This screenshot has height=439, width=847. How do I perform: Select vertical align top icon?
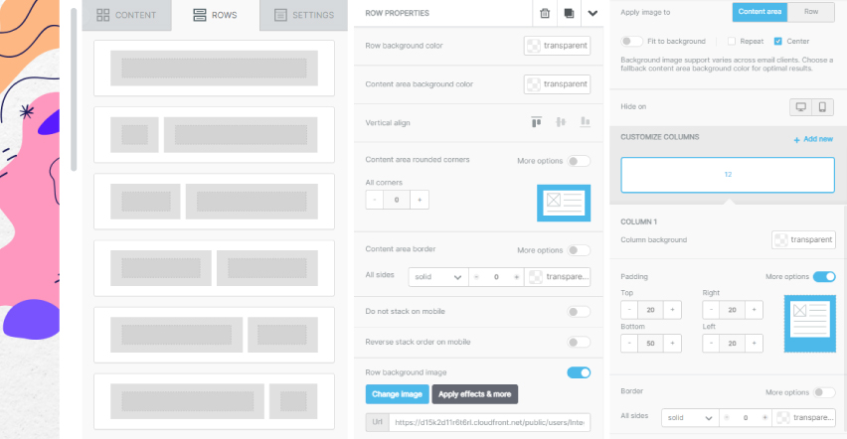(x=537, y=122)
